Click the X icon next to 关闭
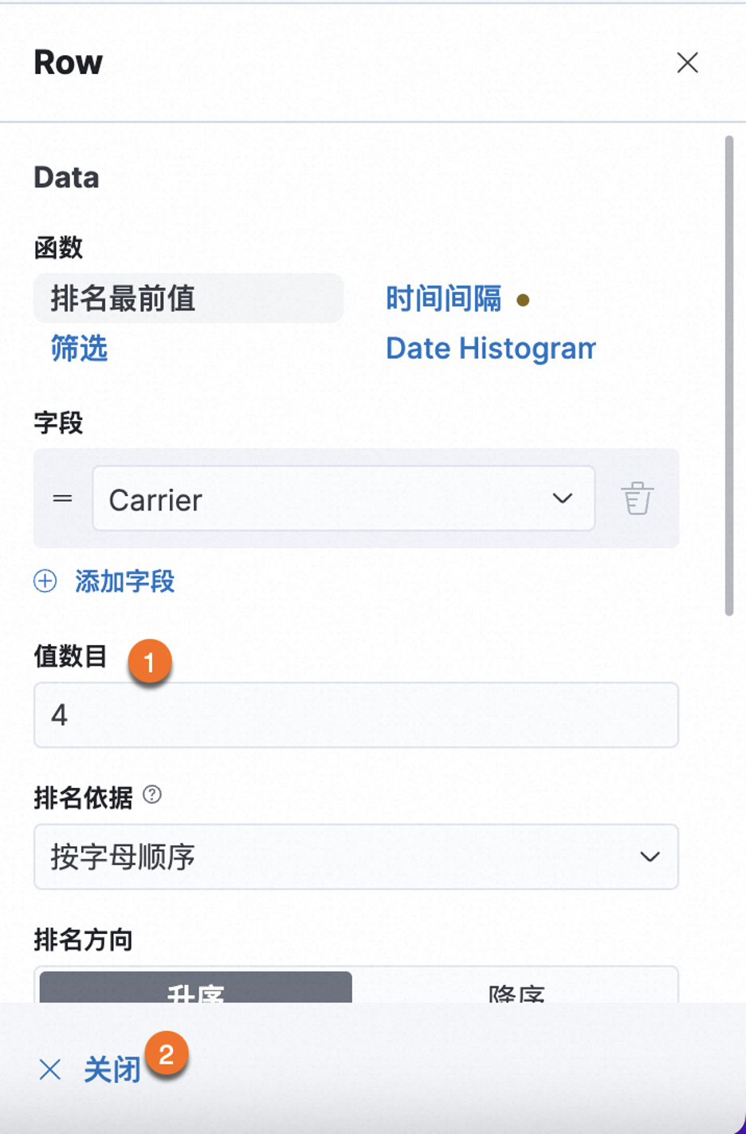746x1134 pixels. click(x=49, y=1070)
